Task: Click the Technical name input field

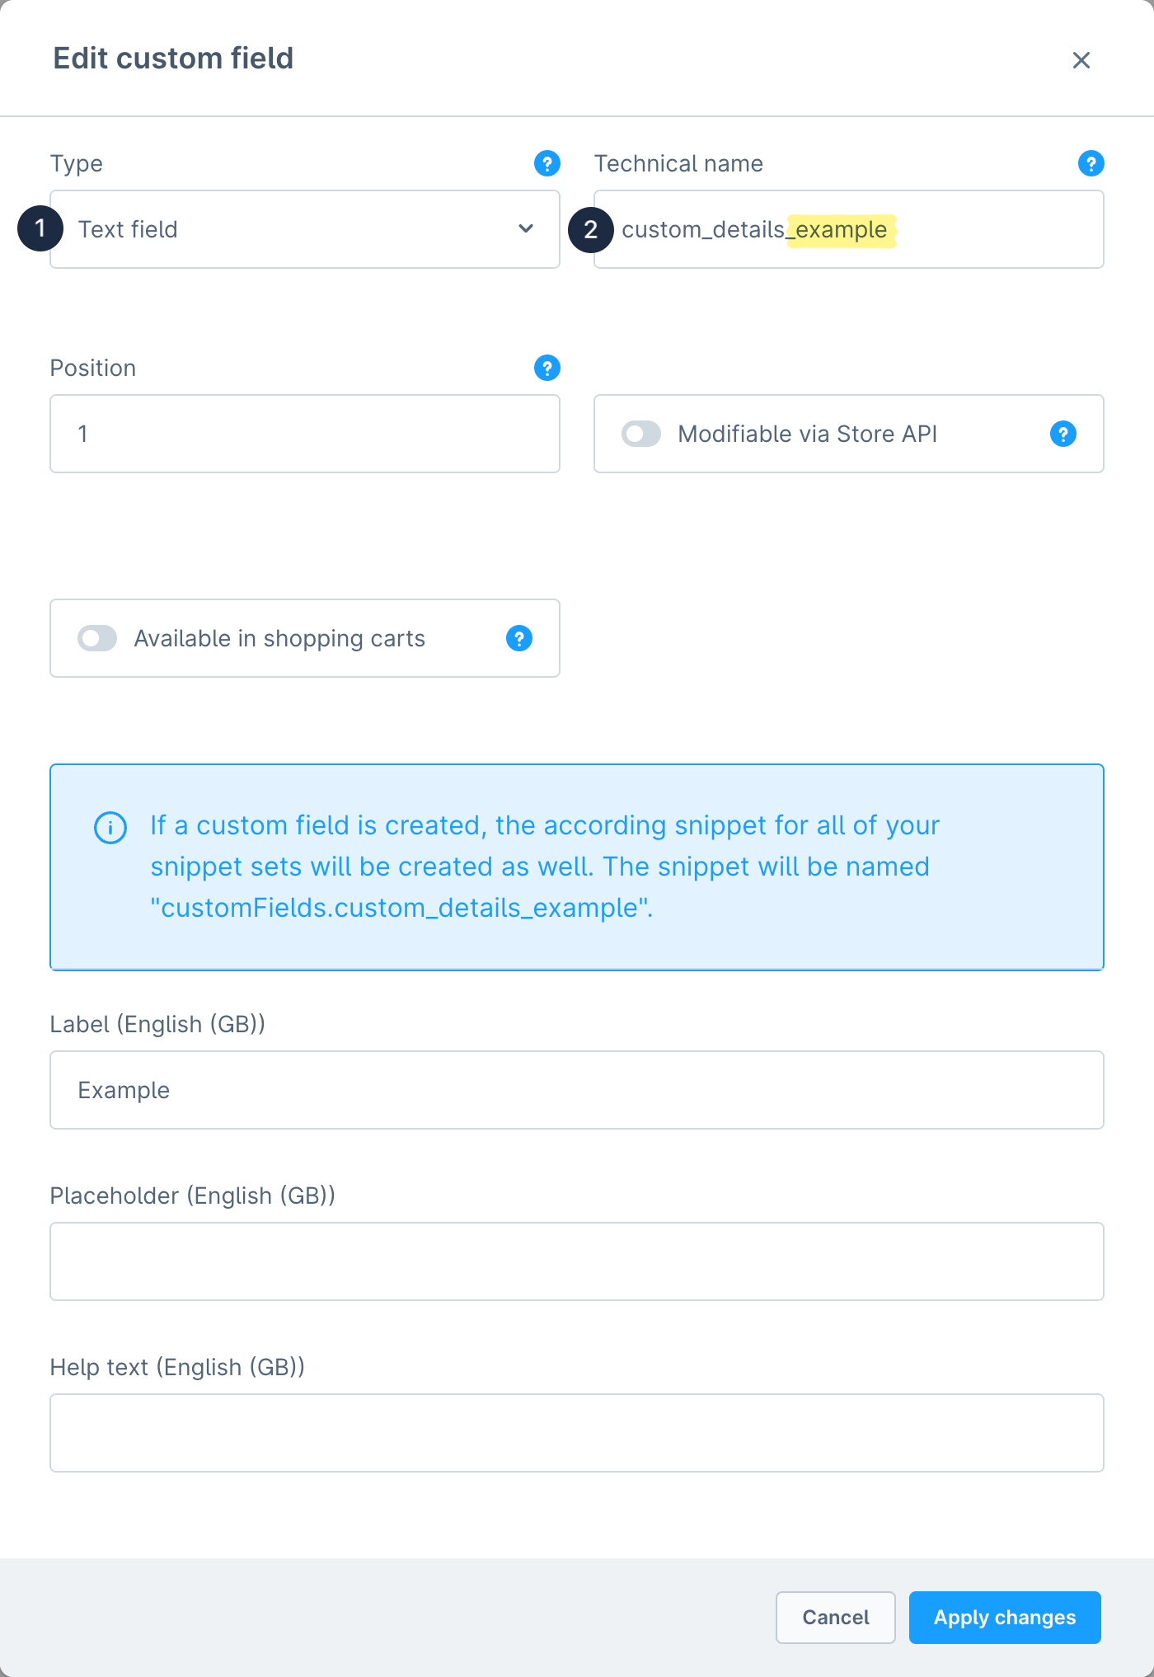Action: point(989,229)
